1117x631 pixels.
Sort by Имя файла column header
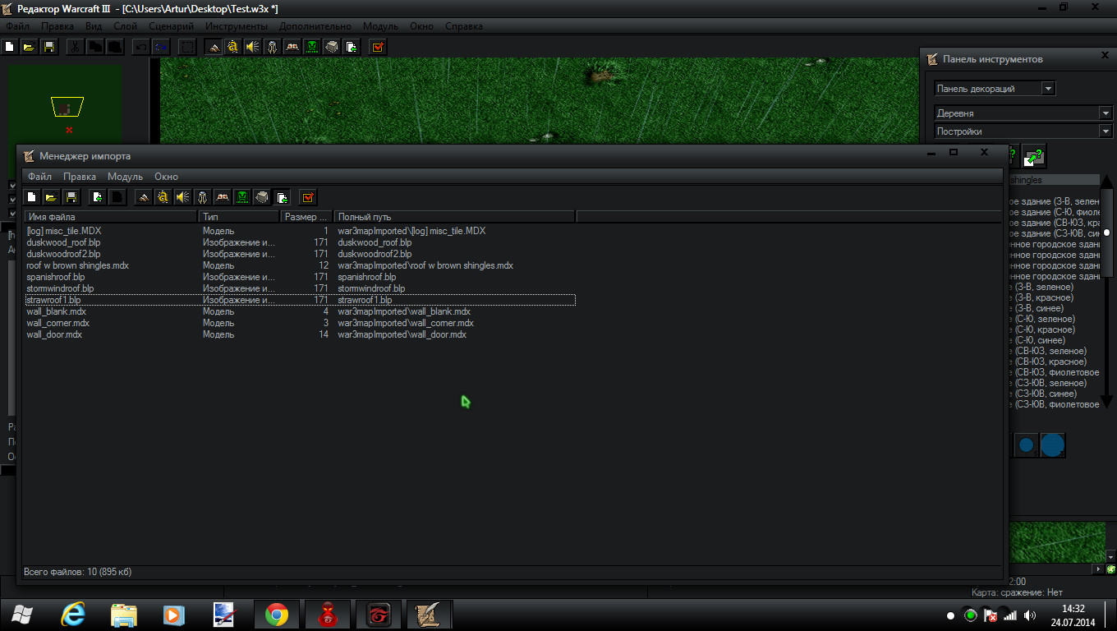point(111,217)
